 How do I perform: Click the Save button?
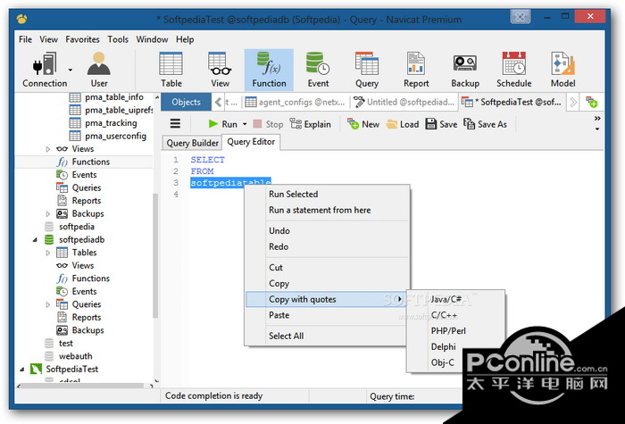(441, 124)
